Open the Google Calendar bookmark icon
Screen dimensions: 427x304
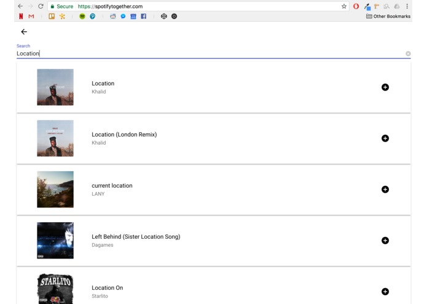pyautogui.click(x=133, y=17)
